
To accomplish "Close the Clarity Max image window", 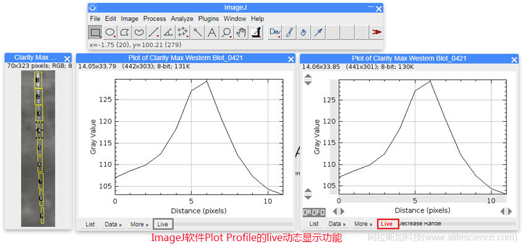I will [x=67, y=59].
